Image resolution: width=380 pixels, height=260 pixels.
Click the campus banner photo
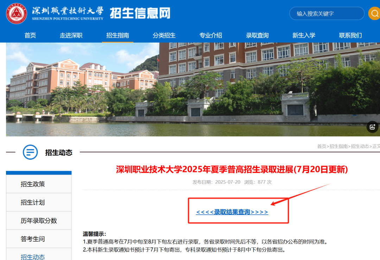(193, 89)
